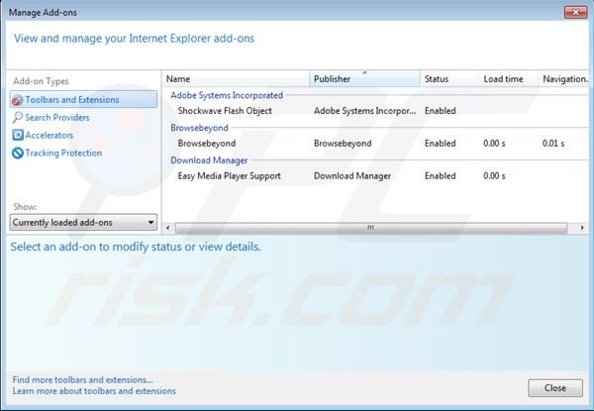This screenshot has height=411, width=594.
Task: Click the Tracking Protection blocked-circle icon
Action: 18,153
